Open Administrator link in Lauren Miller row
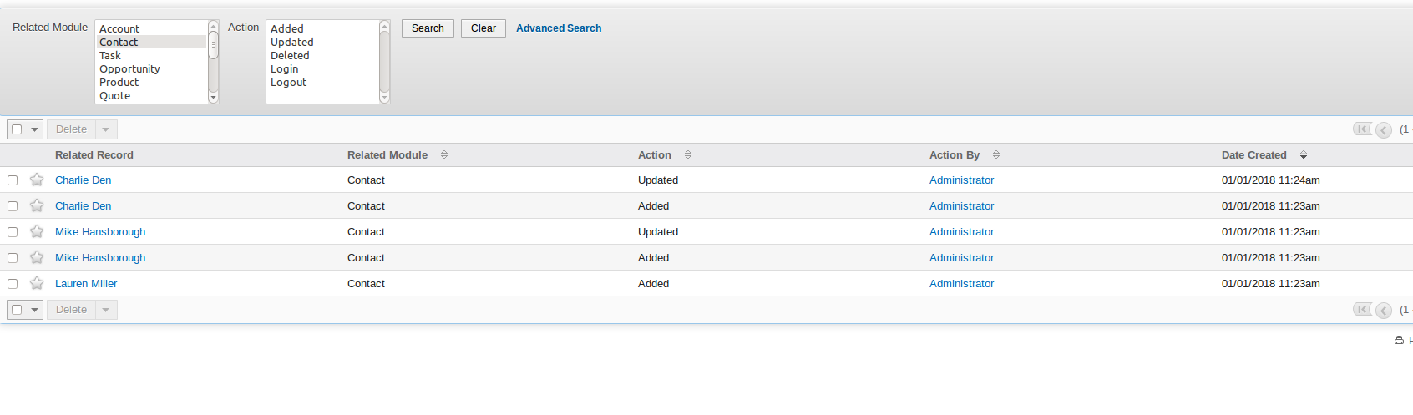1413x415 pixels. pos(961,283)
